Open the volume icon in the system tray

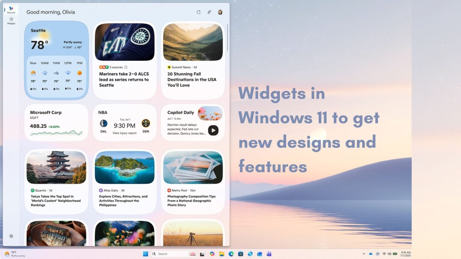390,254
